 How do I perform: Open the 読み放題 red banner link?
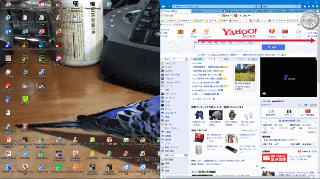click(274, 158)
